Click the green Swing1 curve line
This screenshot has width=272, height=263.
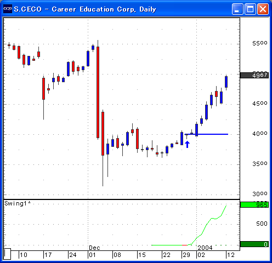tap(207, 224)
